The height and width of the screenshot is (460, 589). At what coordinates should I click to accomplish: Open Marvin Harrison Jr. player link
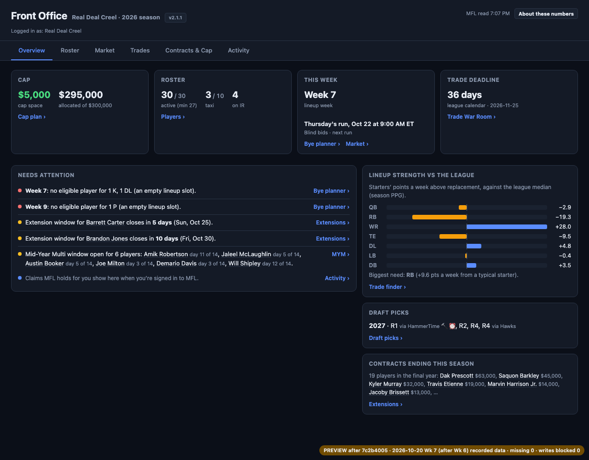tap(512, 384)
